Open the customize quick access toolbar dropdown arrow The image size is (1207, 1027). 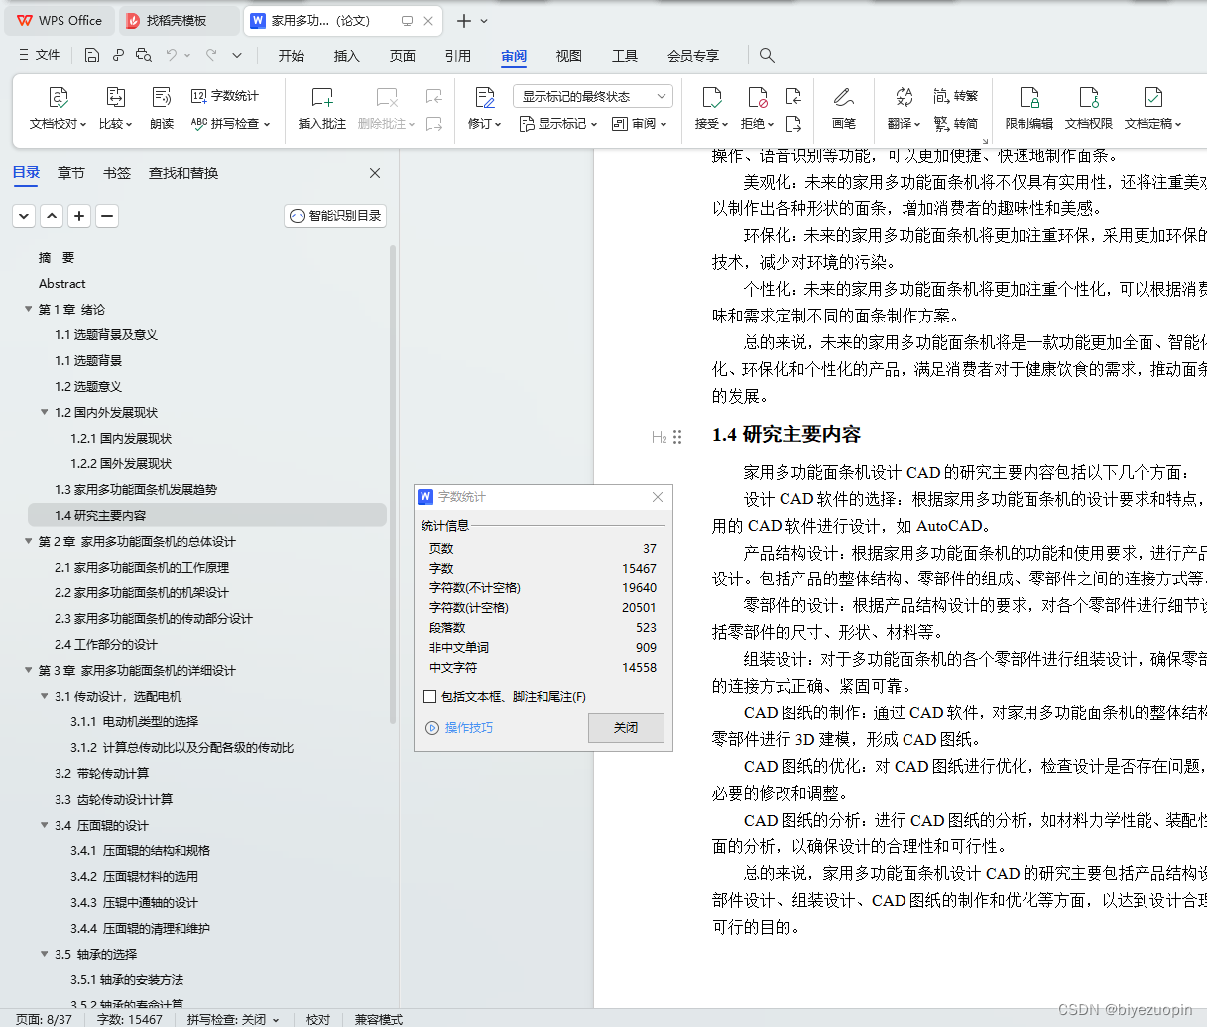point(237,56)
